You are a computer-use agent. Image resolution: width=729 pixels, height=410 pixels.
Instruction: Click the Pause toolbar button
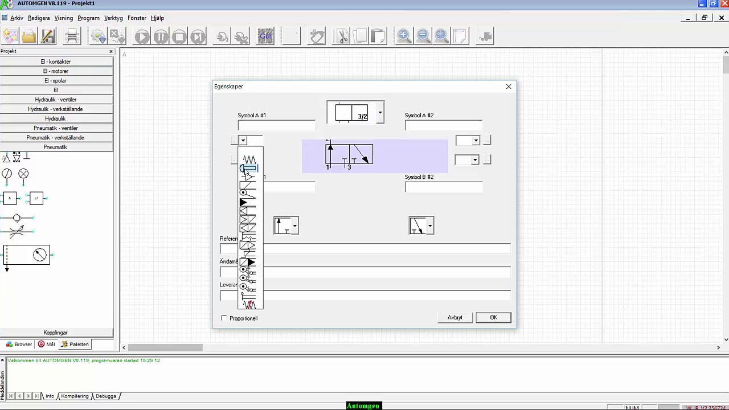[x=161, y=36]
